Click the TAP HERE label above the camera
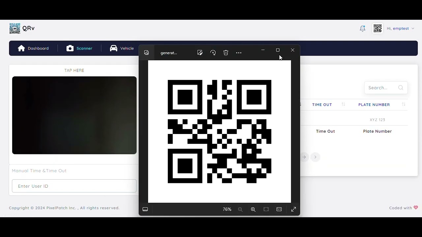422x237 pixels. click(74, 70)
